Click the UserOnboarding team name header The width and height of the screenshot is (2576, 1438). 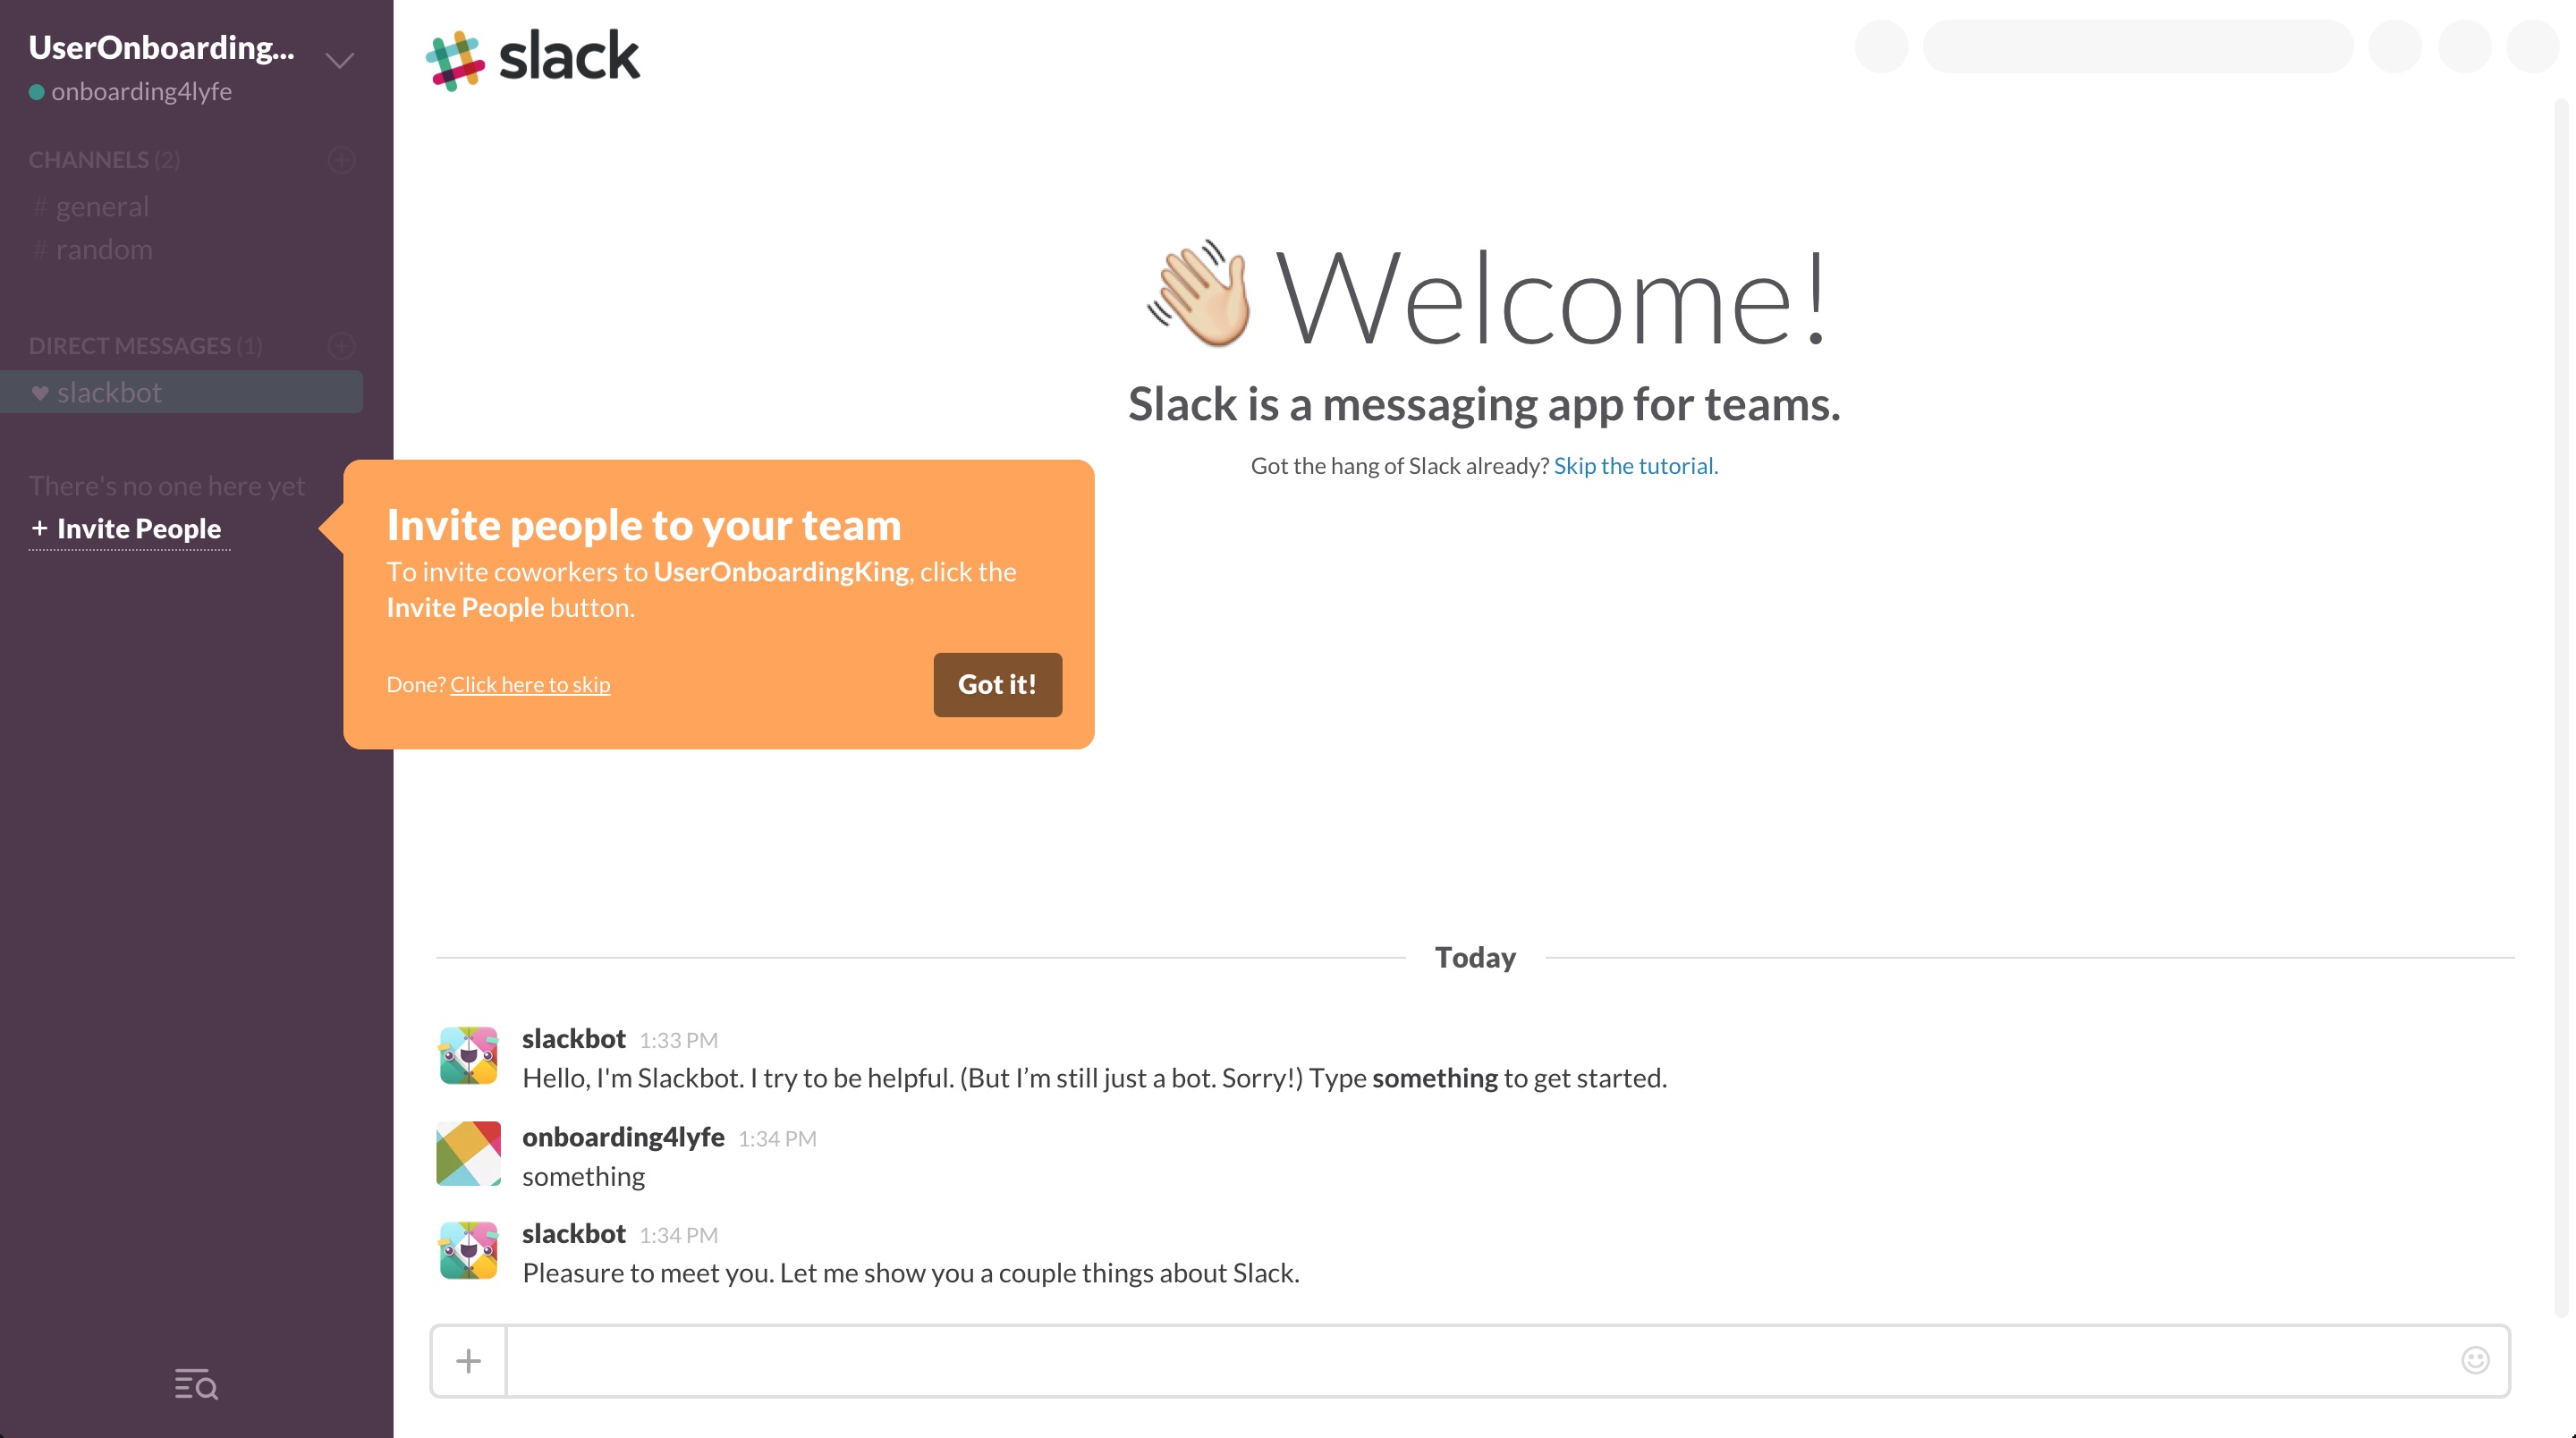pyautogui.click(x=161, y=47)
